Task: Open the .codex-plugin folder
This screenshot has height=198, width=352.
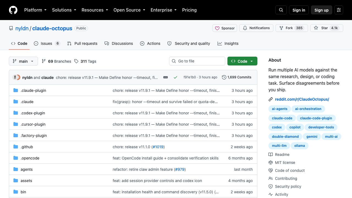Action: pyautogui.click(x=33, y=113)
